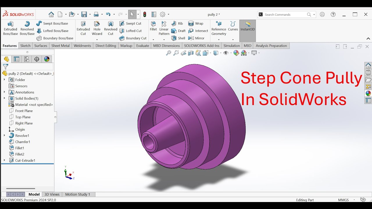Switch to the 3D Views tab
The image size is (372, 209).
click(x=52, y=194)
